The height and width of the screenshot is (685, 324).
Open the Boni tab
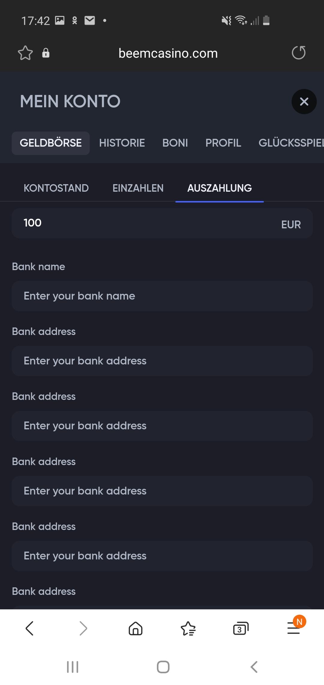click(175, 143)
